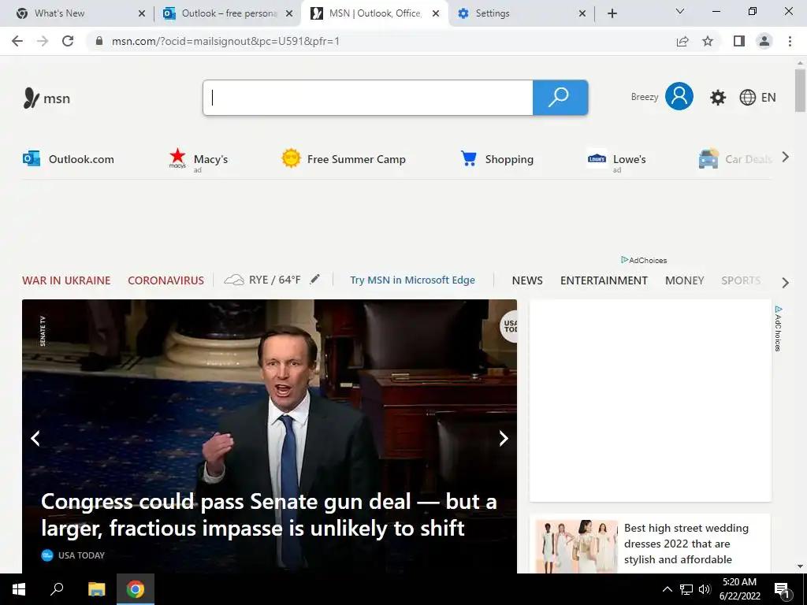
Task: Close the Settings tab
Action: pyautogui.click(x=582, y=13)
